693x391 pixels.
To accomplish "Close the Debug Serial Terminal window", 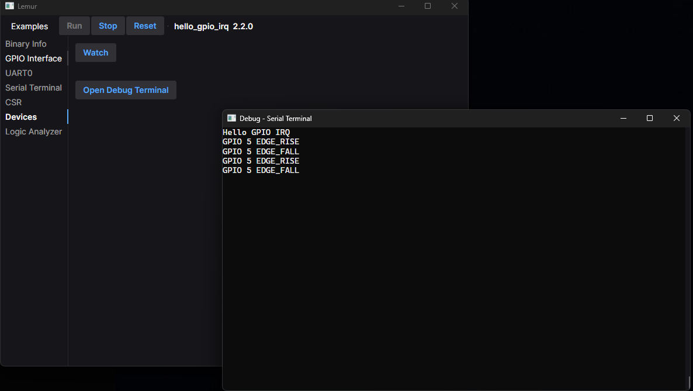I will click(x=676, y=118).
